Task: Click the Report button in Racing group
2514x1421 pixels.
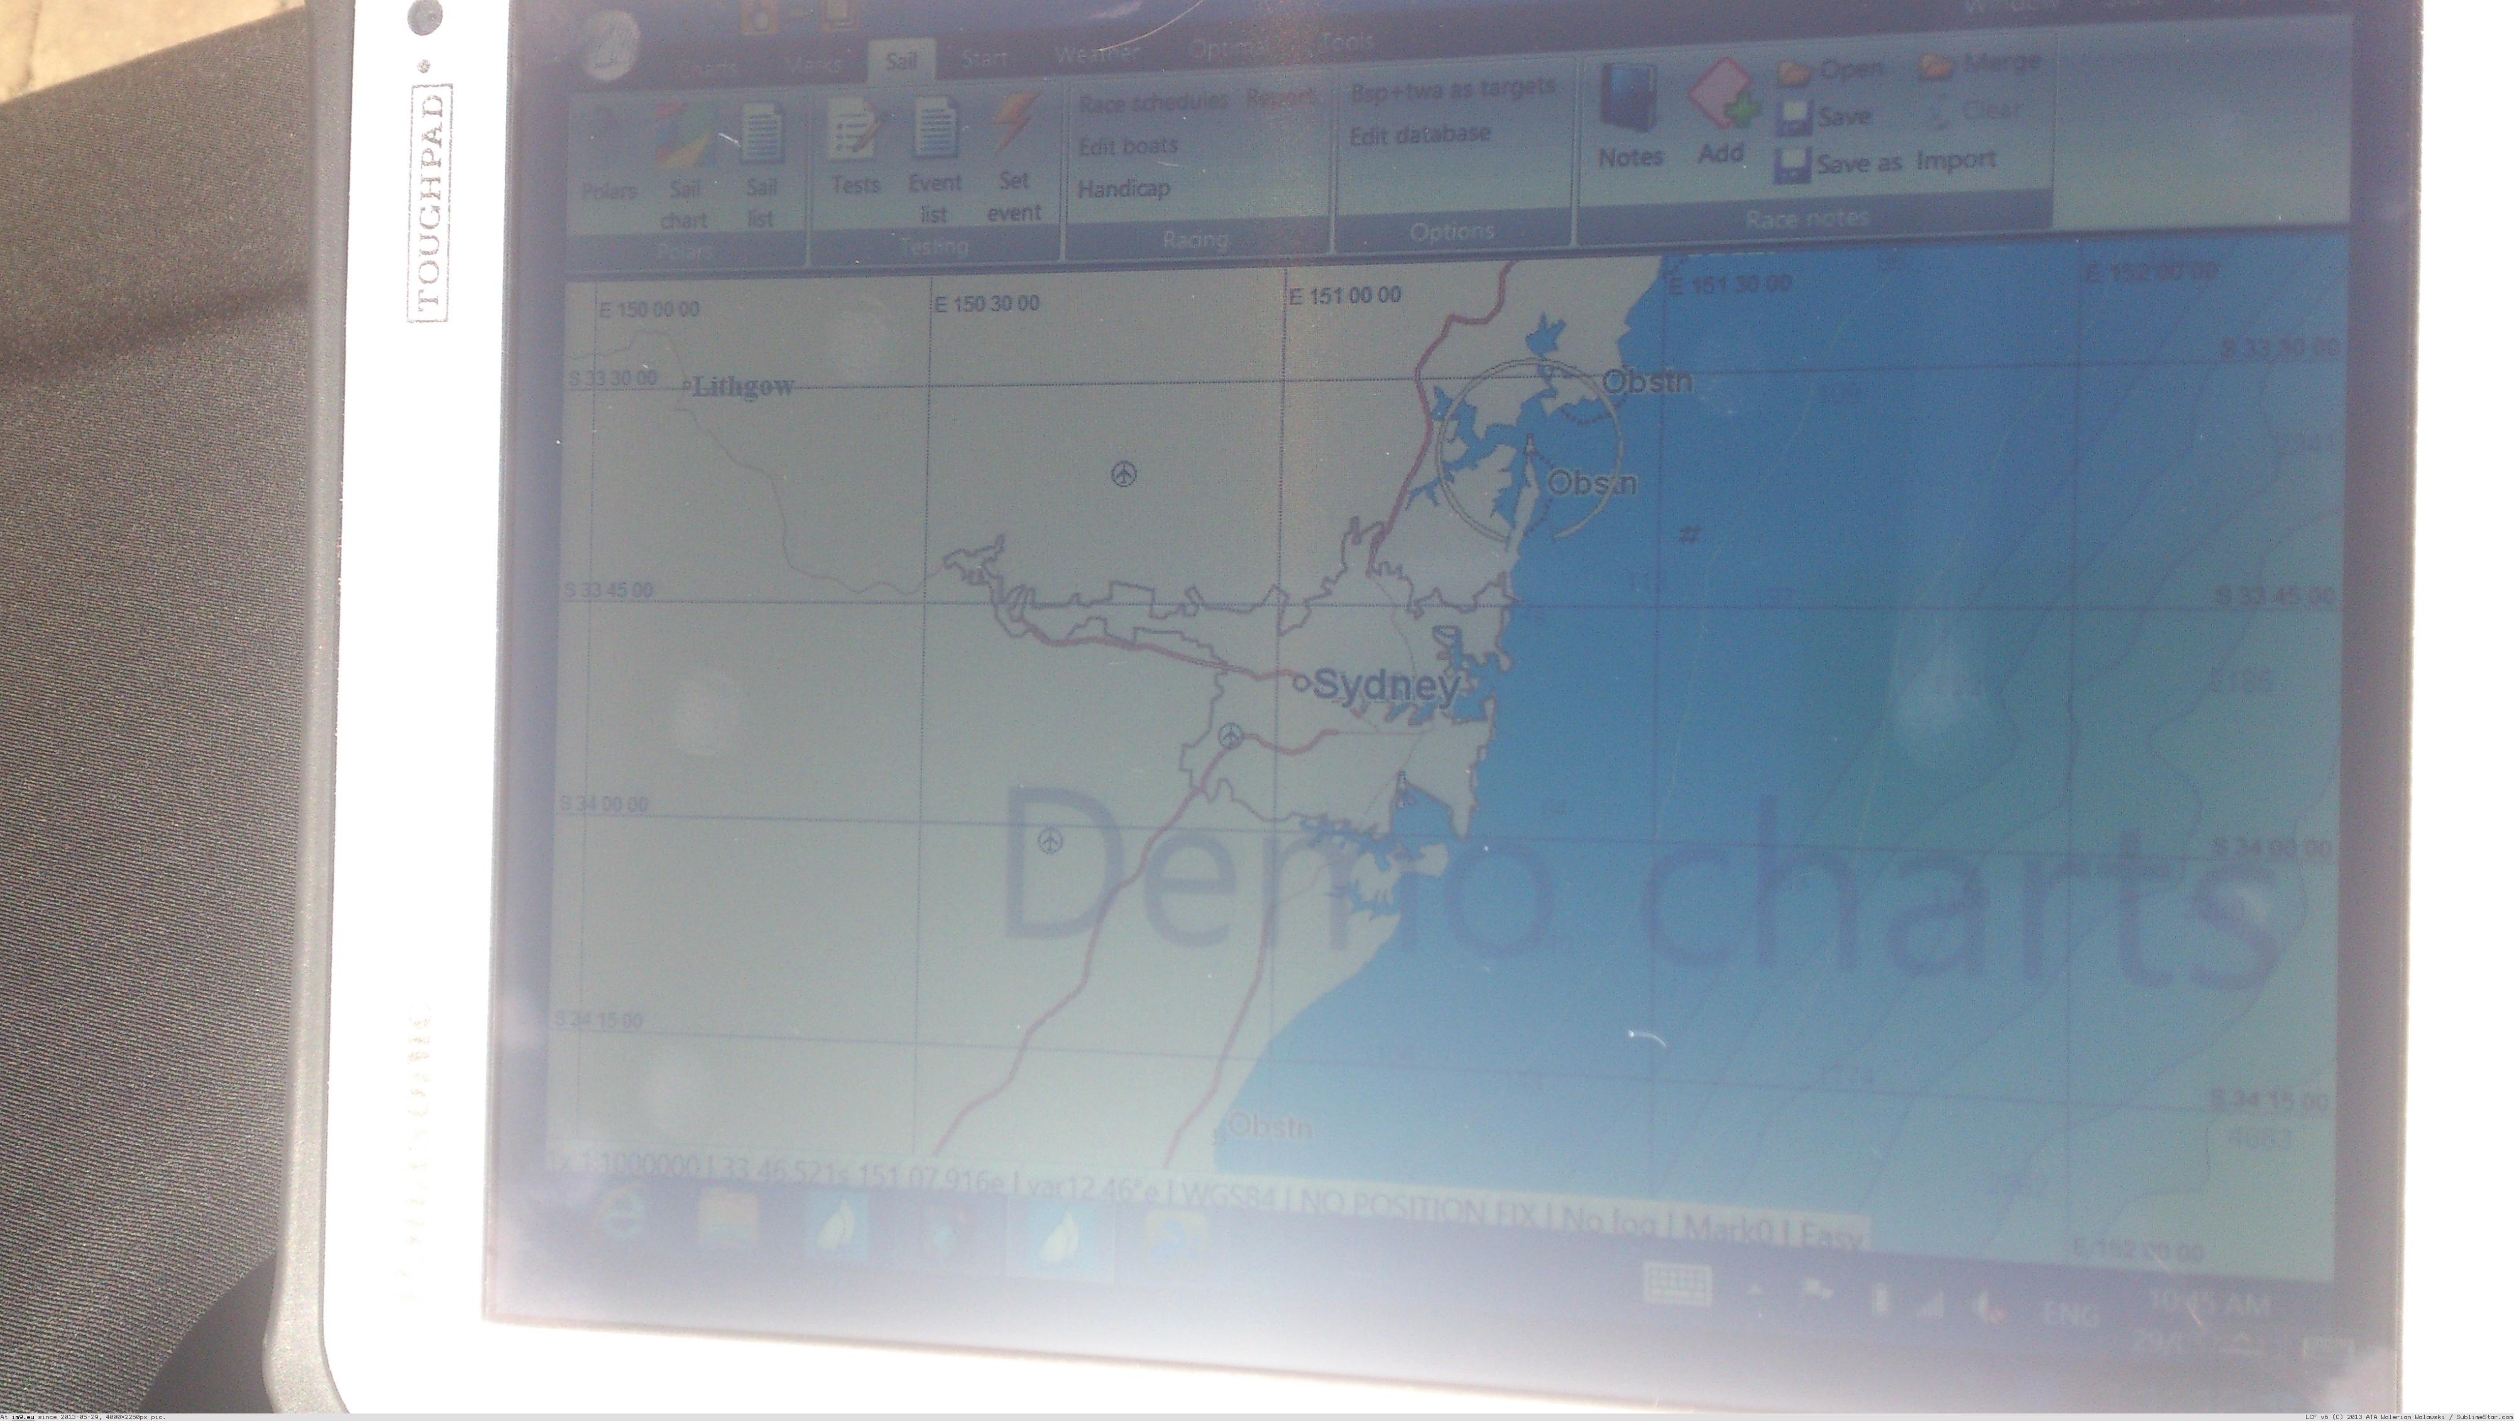Action: pyautogui.click(x=1280, y=97)
